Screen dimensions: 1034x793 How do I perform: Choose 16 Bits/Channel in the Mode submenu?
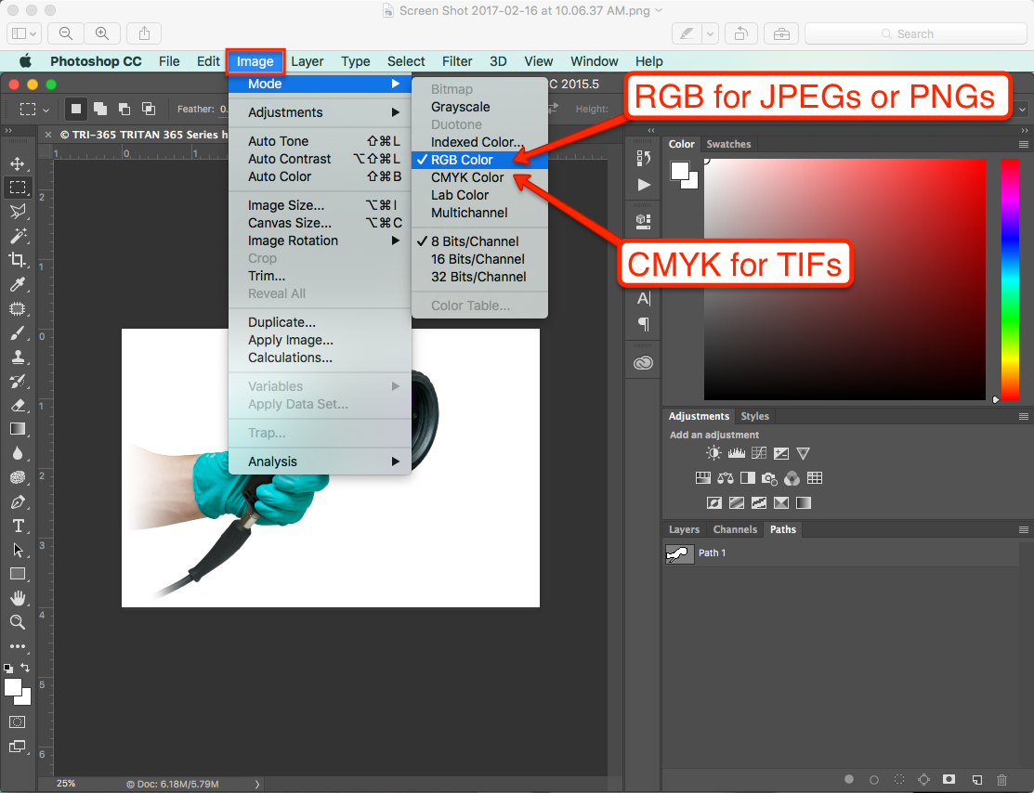click(x=478, y=259)
